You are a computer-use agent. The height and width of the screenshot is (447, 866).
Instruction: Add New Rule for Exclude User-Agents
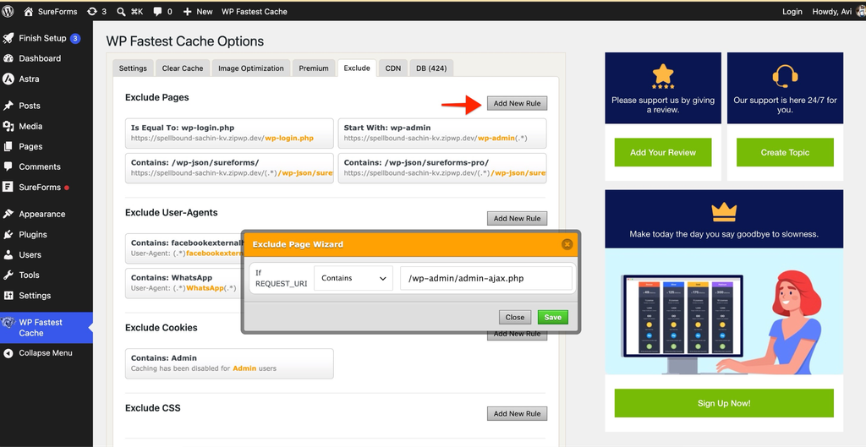click(517, 219)
